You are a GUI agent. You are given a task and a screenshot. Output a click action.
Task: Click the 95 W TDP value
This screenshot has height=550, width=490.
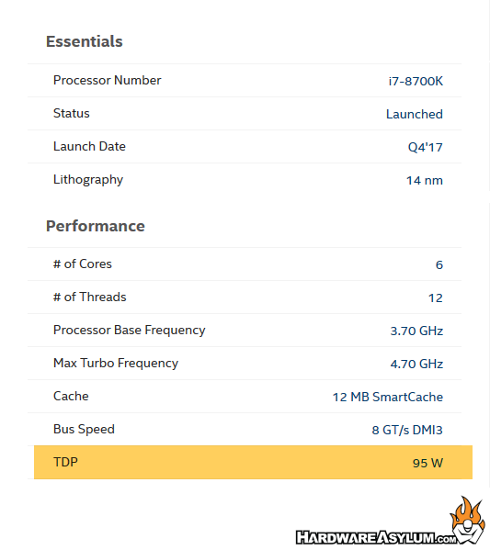point(427,463)
